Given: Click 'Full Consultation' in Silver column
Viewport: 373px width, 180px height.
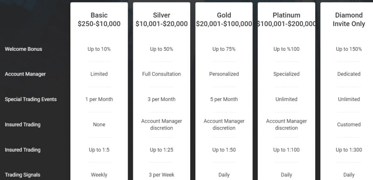Looking at the screenshot, I should click(x=161, y=74).
